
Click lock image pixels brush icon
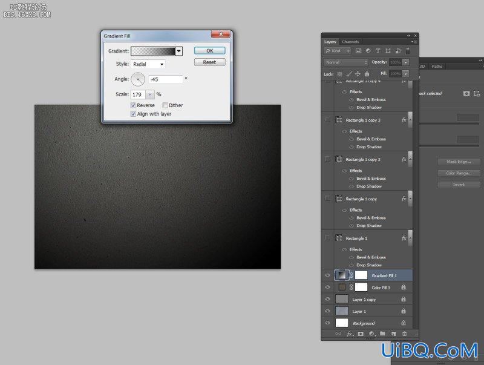(x=348, y=74)
